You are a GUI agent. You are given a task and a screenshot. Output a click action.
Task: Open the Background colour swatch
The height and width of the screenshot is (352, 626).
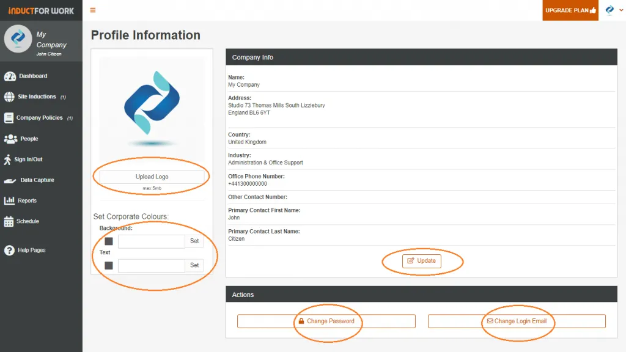point(109,241)
